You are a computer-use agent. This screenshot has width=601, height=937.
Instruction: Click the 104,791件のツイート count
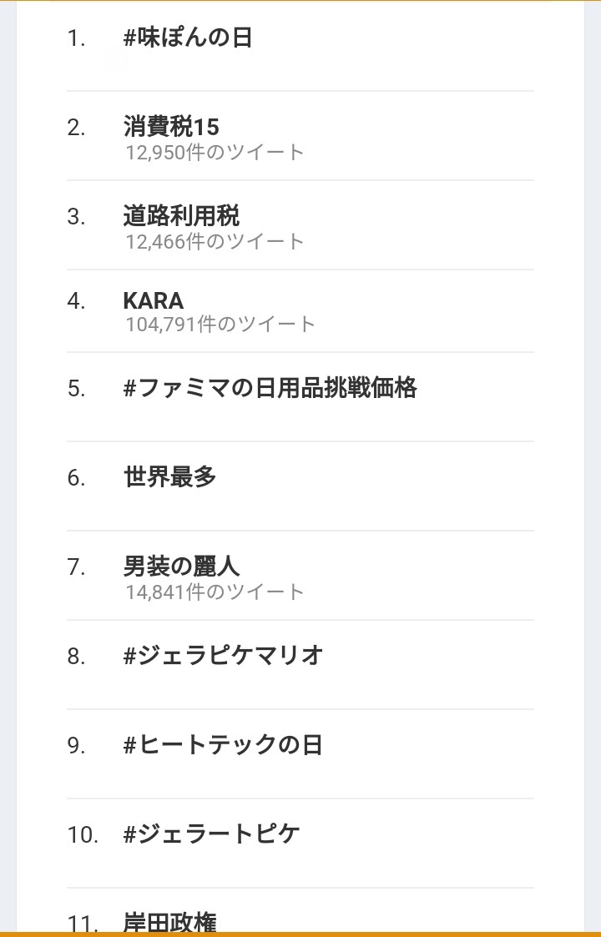220,325
